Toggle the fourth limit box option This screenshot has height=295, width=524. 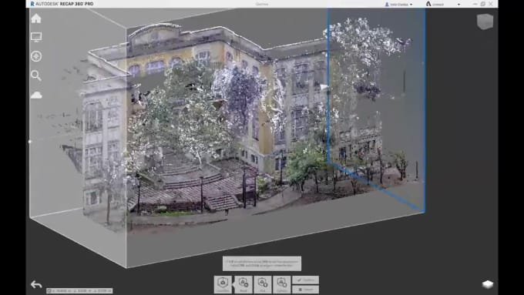click(282, 284)
